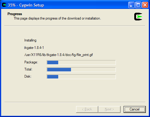Click the 'Package:' label
The height and width of the screenshot is (117, 150).
(x=31, y=62)
